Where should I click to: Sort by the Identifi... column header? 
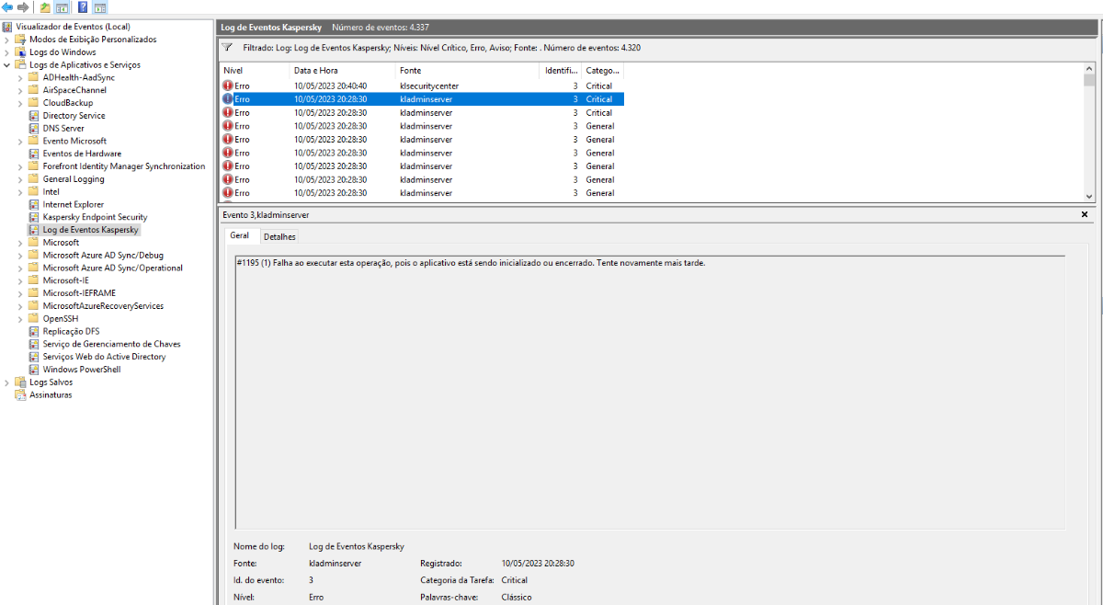point(561,71)
